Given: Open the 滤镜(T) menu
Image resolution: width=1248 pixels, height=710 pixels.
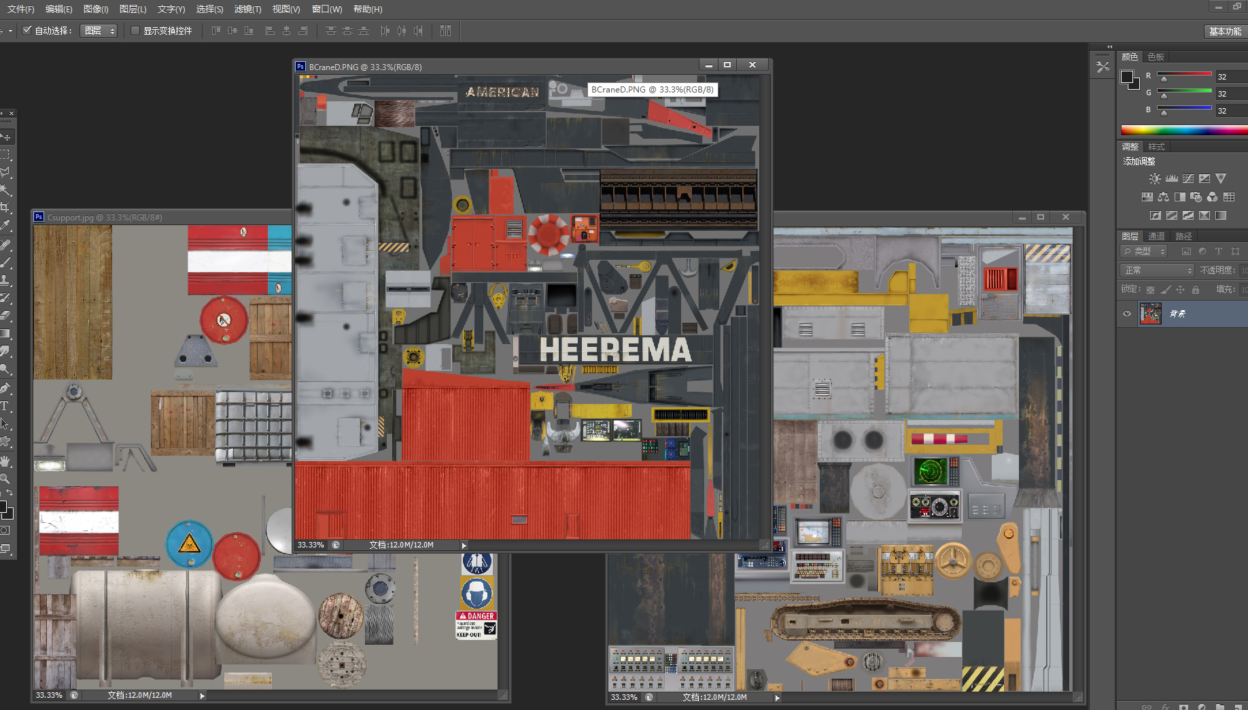Looking at the screenshot, I should click(x=247, y=9).
